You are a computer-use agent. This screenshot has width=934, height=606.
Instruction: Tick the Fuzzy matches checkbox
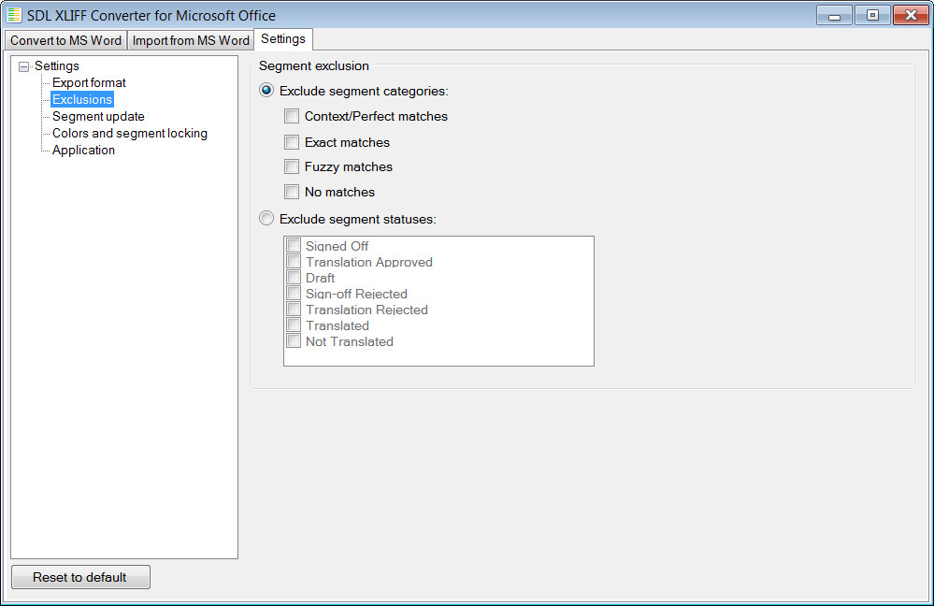coord(292,166)
